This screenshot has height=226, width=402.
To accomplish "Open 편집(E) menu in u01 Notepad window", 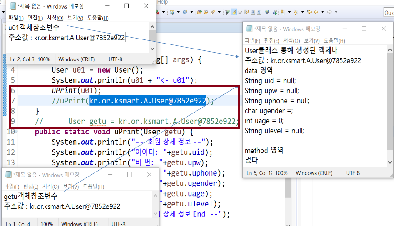I will pyautogui.click(x=35, y=18).
